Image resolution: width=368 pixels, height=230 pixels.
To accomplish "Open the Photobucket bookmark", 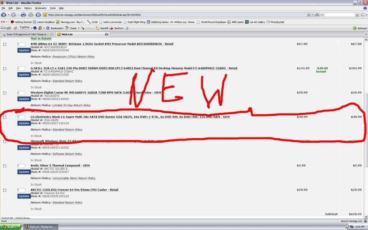I will coord(275,22).
